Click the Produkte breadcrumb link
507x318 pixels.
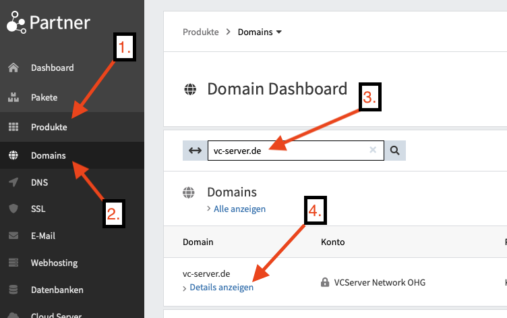200,32
